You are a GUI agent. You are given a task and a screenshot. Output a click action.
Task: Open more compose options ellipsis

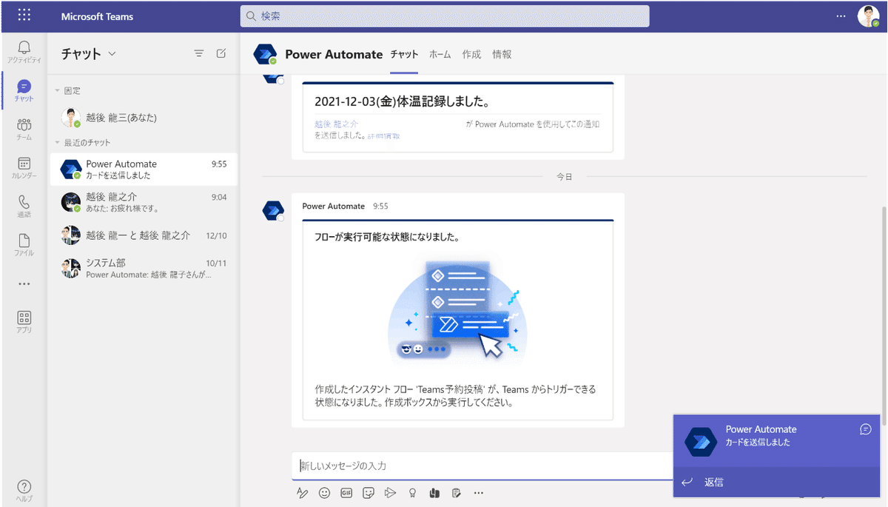tap(479, 492)
